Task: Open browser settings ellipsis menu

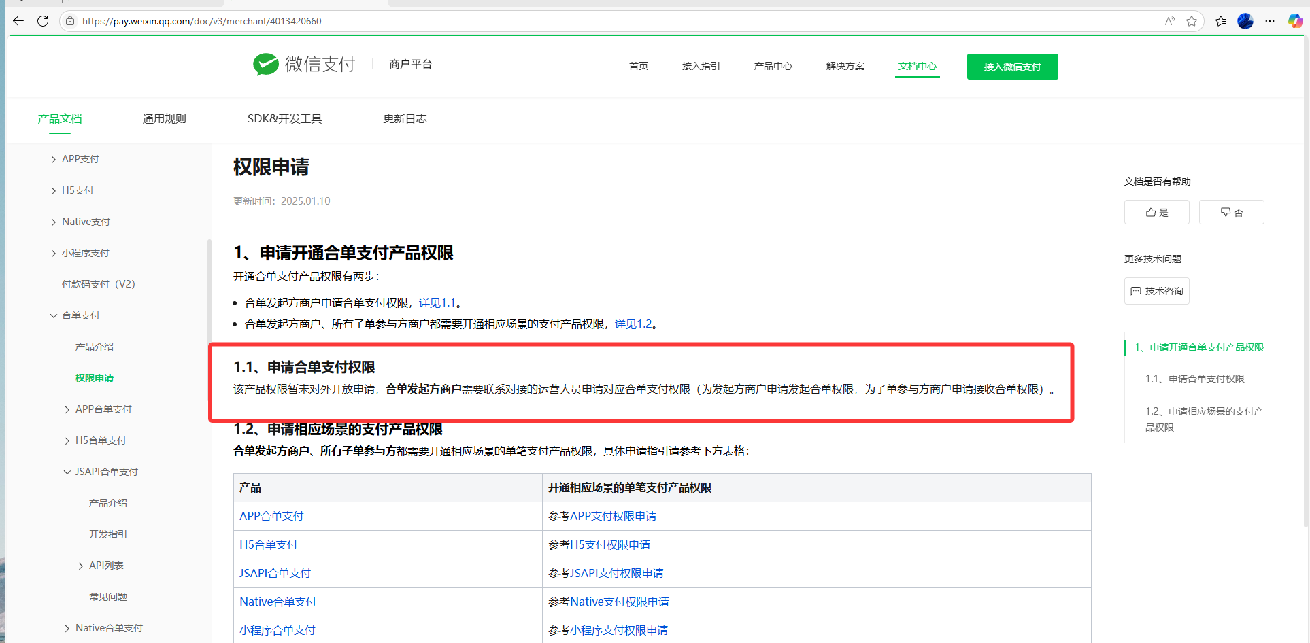Action: [1270, 21]
